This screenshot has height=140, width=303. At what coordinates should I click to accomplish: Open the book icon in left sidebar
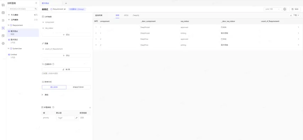click(3, 5)
